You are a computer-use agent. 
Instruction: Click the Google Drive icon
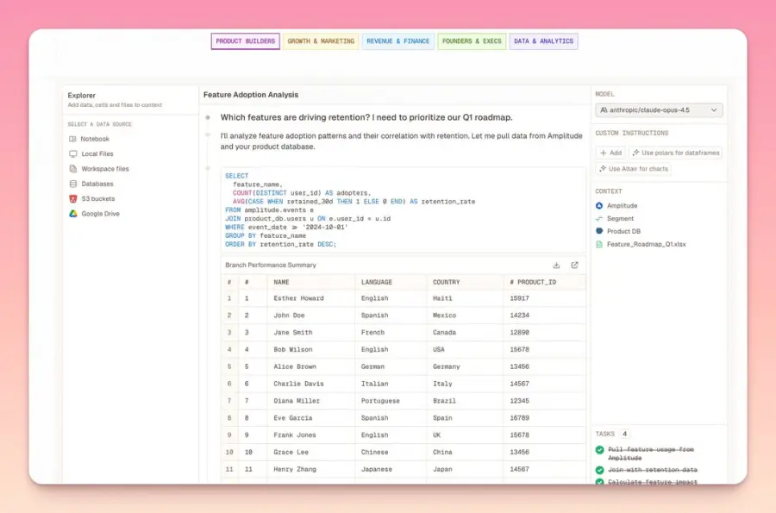[x=72, y=214]
